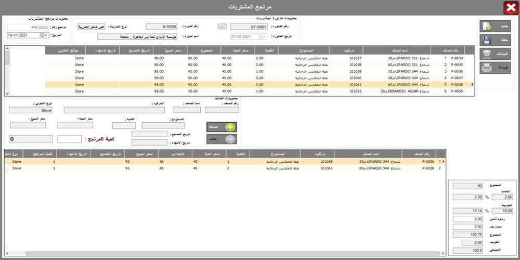Open the invoice date 27/02/2021 picker
Viewport: 520px width, 260px height.
pos(265,36)
